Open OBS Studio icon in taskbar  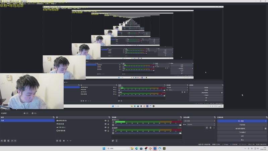point(146,148)
